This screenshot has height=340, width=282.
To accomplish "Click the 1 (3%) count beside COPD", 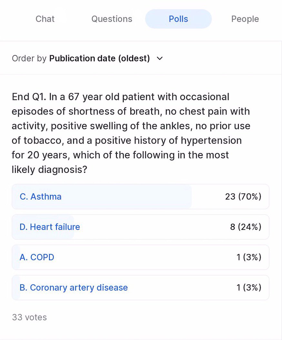I will point(249,257).
